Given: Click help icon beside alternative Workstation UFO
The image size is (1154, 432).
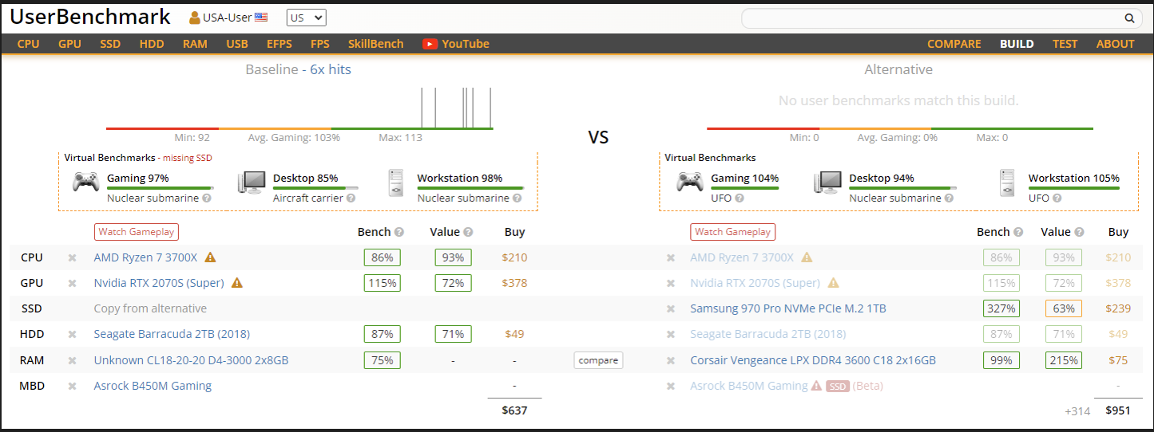Looking at the screenshot, I should [1057, 198].
